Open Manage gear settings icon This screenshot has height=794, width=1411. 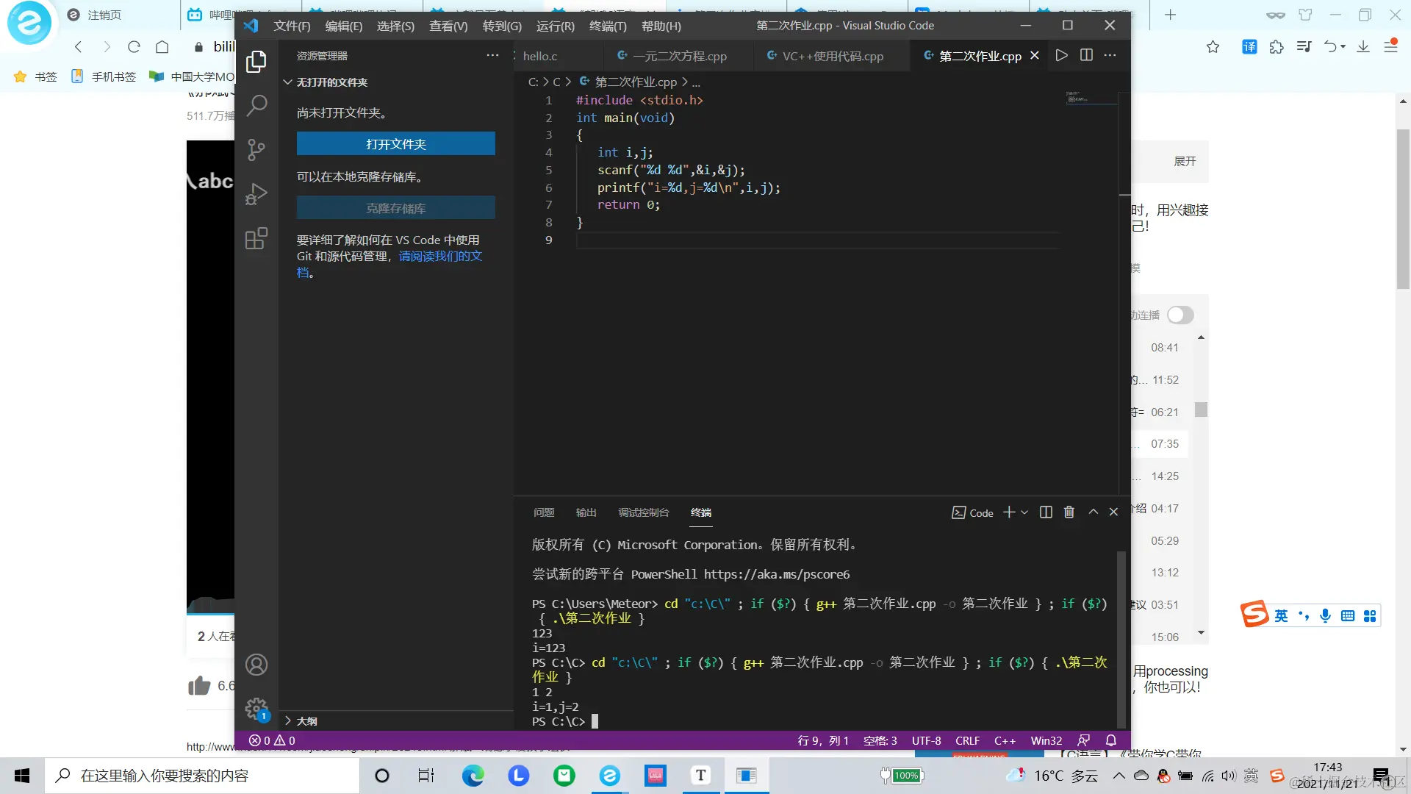click(x=256, y=709)
